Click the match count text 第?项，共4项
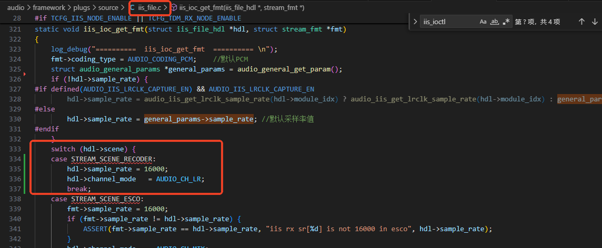Viewport: 602px width, 248px height. click(537, 22)
